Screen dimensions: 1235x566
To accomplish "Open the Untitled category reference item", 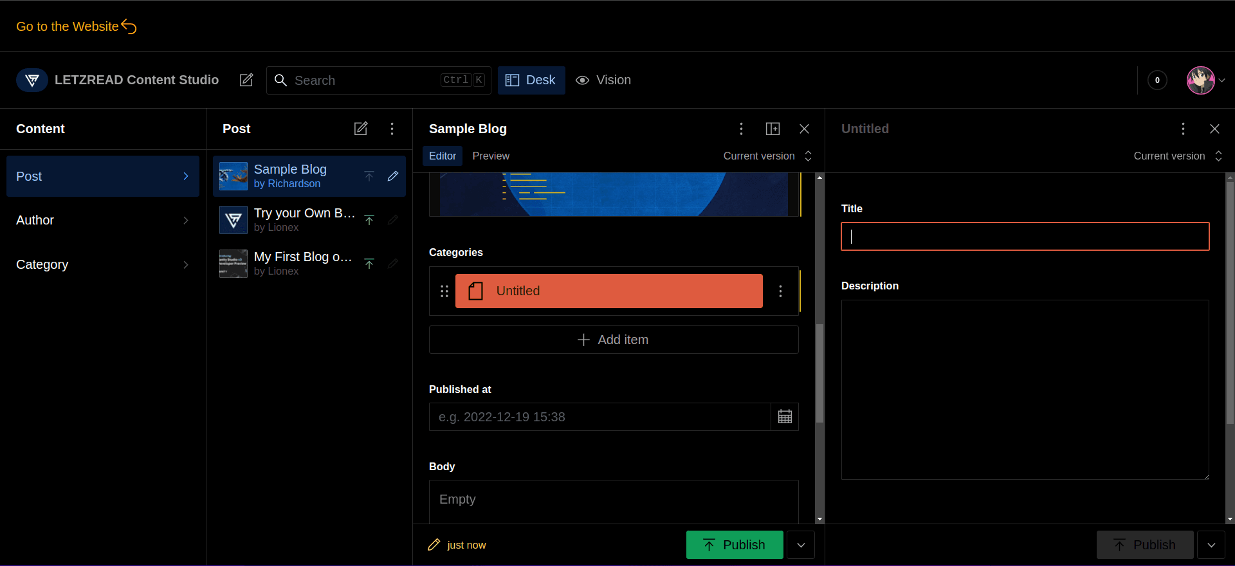I will coord(609,291).
